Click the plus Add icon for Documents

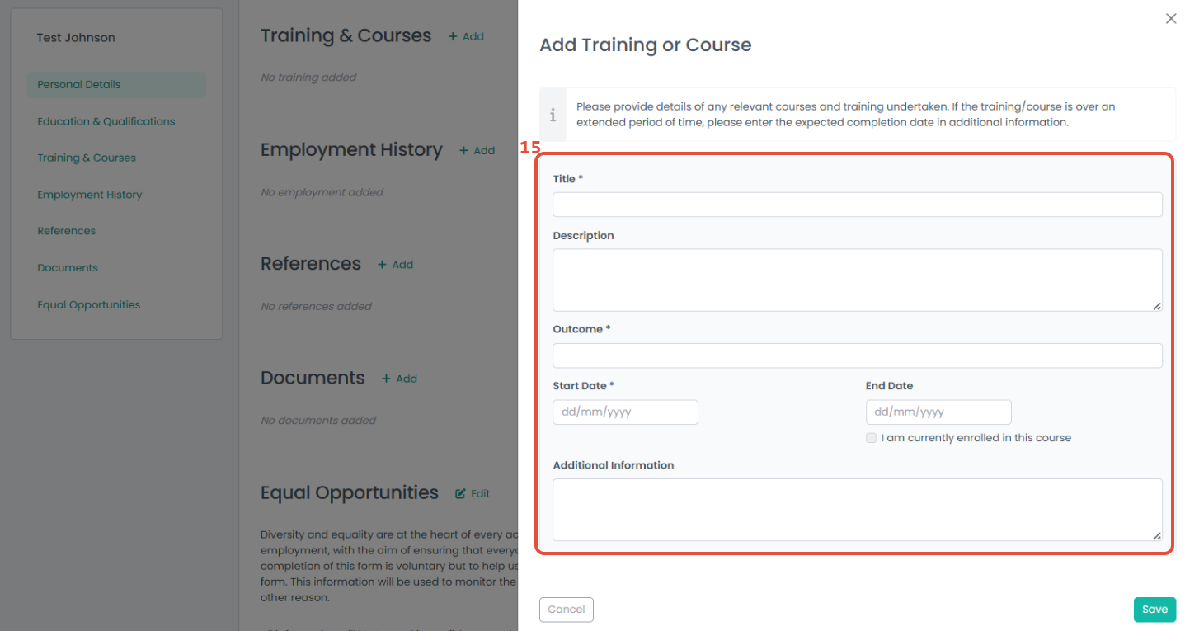pyautogui.click(x=386, y=379)
